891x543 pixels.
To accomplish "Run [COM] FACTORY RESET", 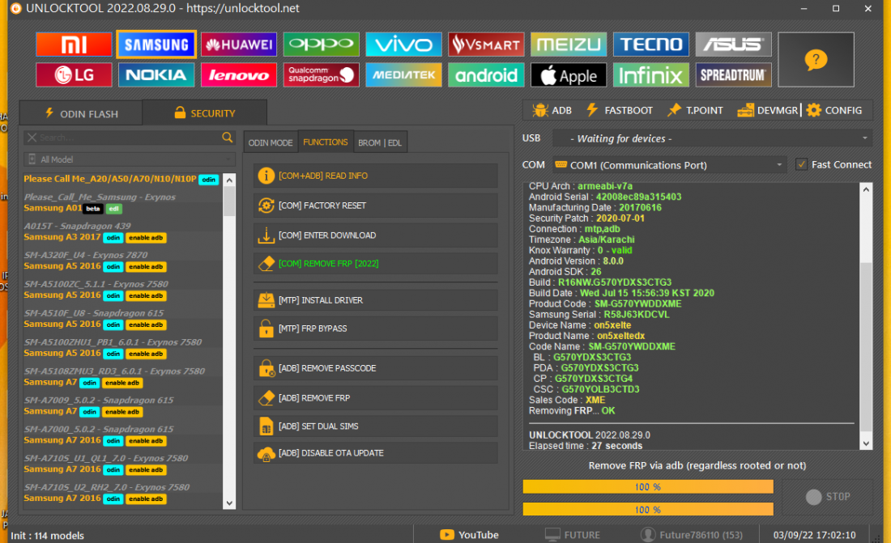I will [x=376, y=206].
